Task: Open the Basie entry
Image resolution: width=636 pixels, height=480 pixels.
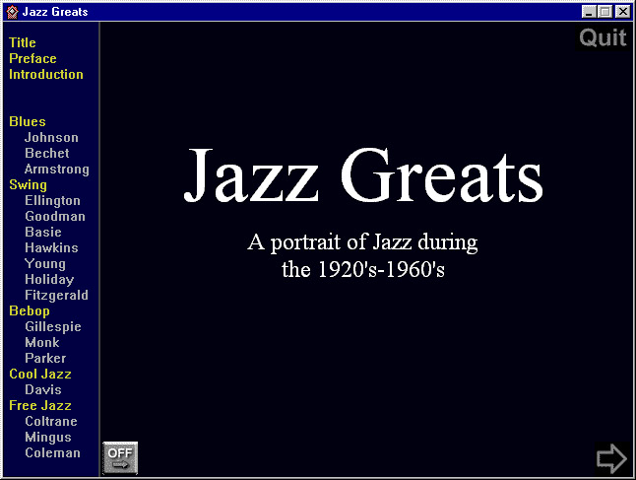Action: tap(43, 232)
